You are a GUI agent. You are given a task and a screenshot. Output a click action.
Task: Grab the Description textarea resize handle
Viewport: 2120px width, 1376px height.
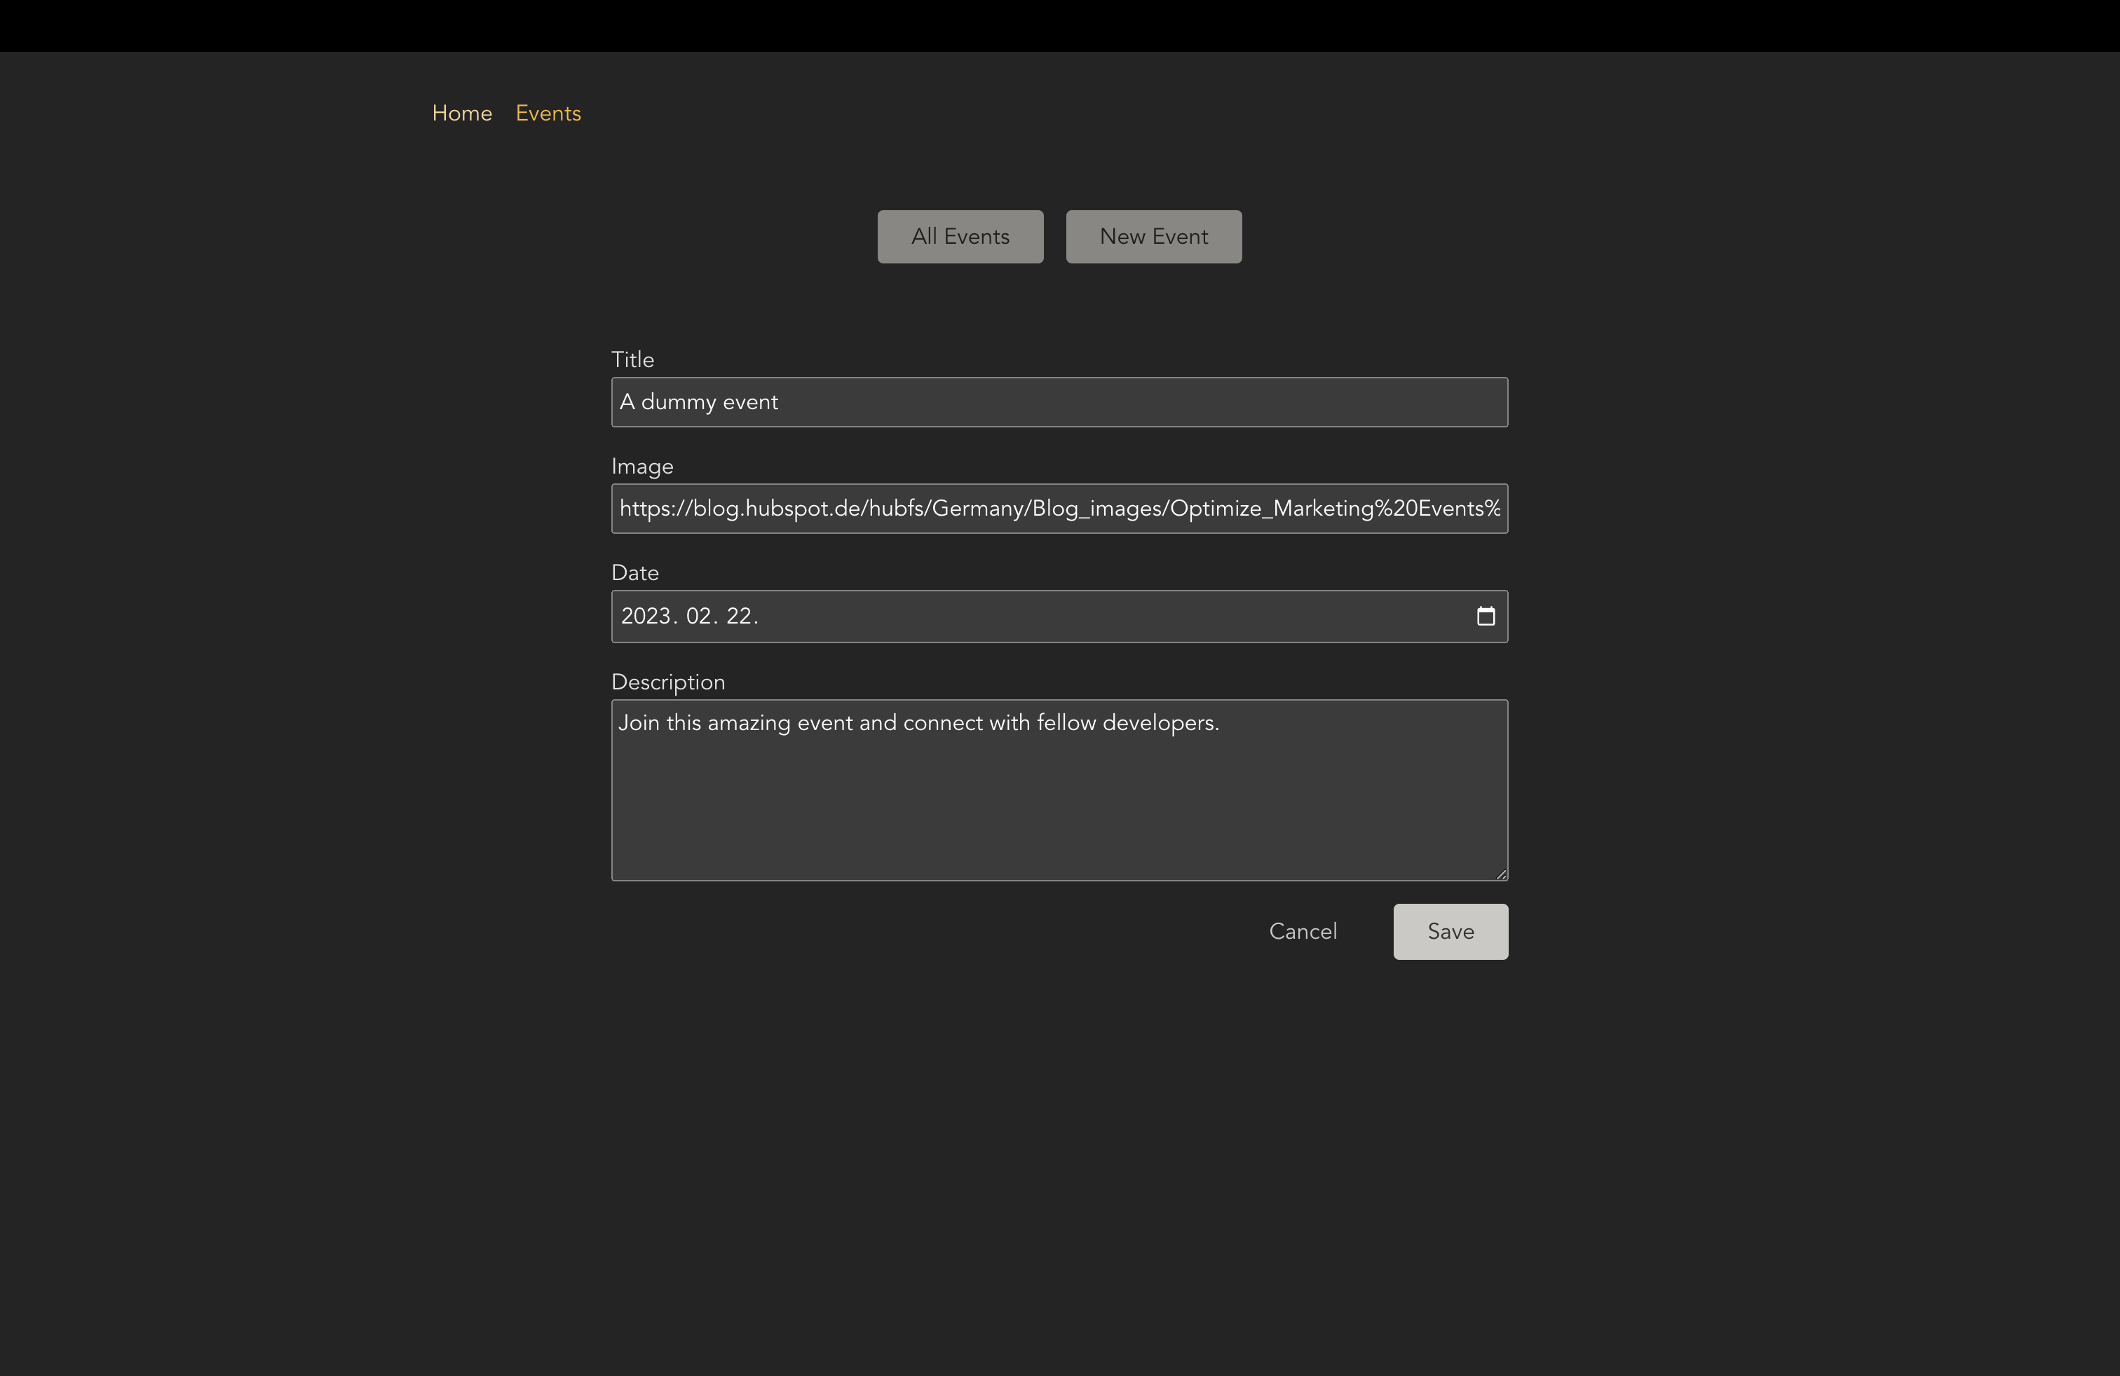coord(1501,874)
